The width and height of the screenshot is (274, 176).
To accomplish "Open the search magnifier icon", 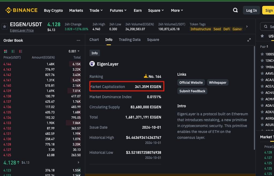I will [235, 10].
